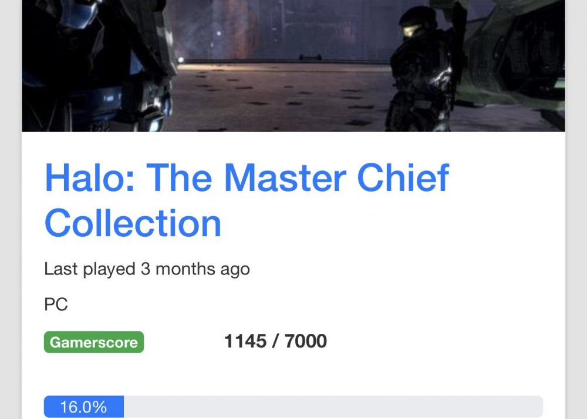Screen dimensions: 587x419
Task: Click the glowing light in banner background
Action: coord(181,59)
